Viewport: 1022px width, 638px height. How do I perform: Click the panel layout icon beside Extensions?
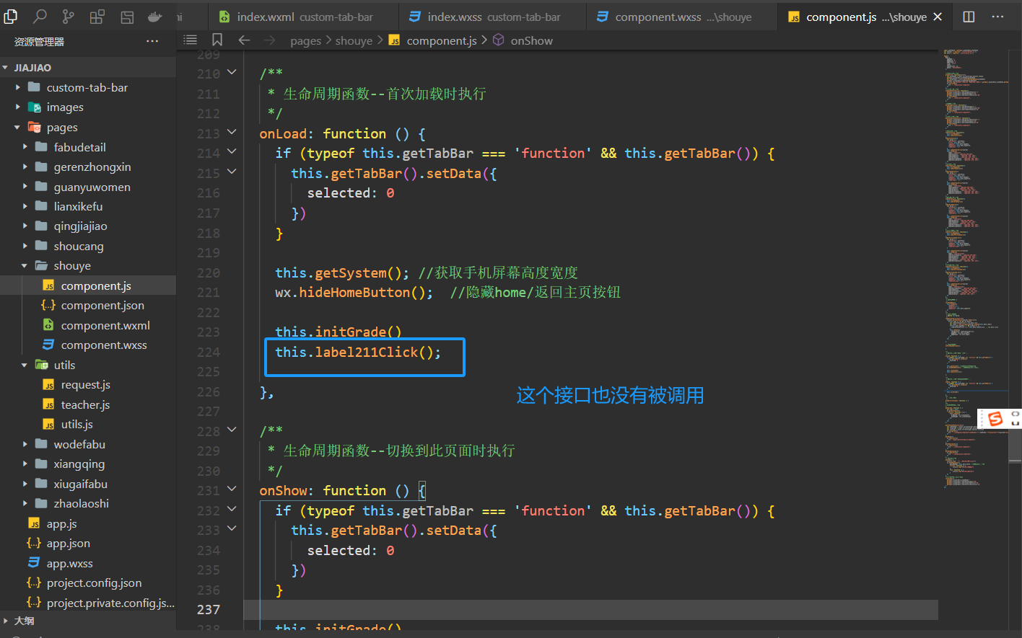[x=127, y=17]
